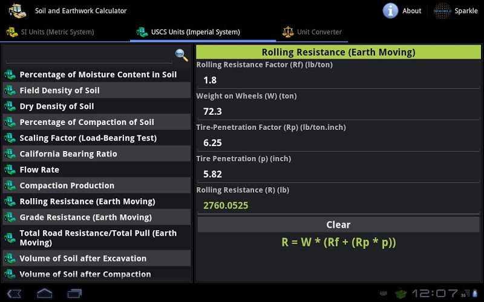Tap the 12:07 system clock
The image size is (484, 302).
(x=434, y=294)
